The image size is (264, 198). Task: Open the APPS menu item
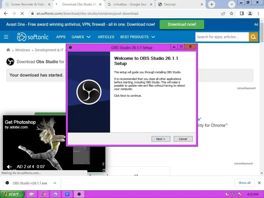pyautogui.click(x=61, y=37)
